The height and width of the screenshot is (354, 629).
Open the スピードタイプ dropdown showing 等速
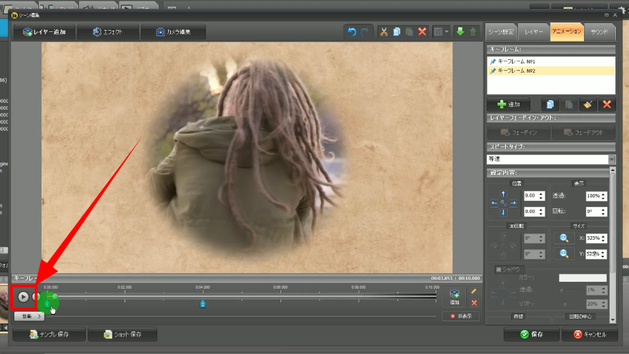click(x=611, y=159)
